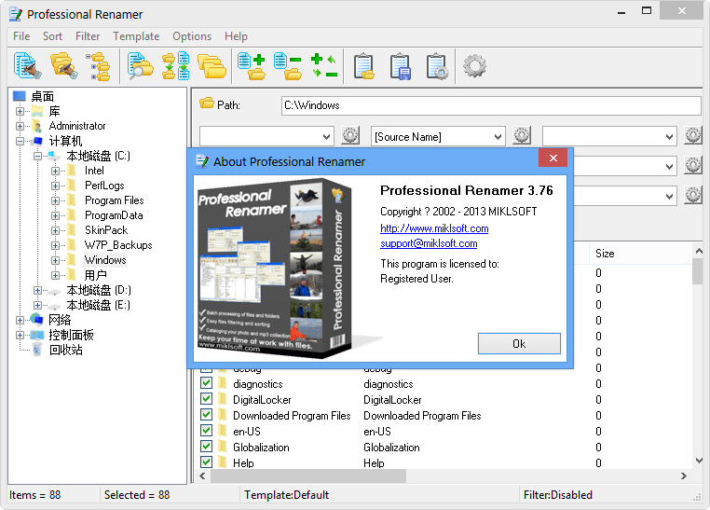Select 回收站 in the tree
Viewport: 710px width, 510px height.
tap(65, 350)
